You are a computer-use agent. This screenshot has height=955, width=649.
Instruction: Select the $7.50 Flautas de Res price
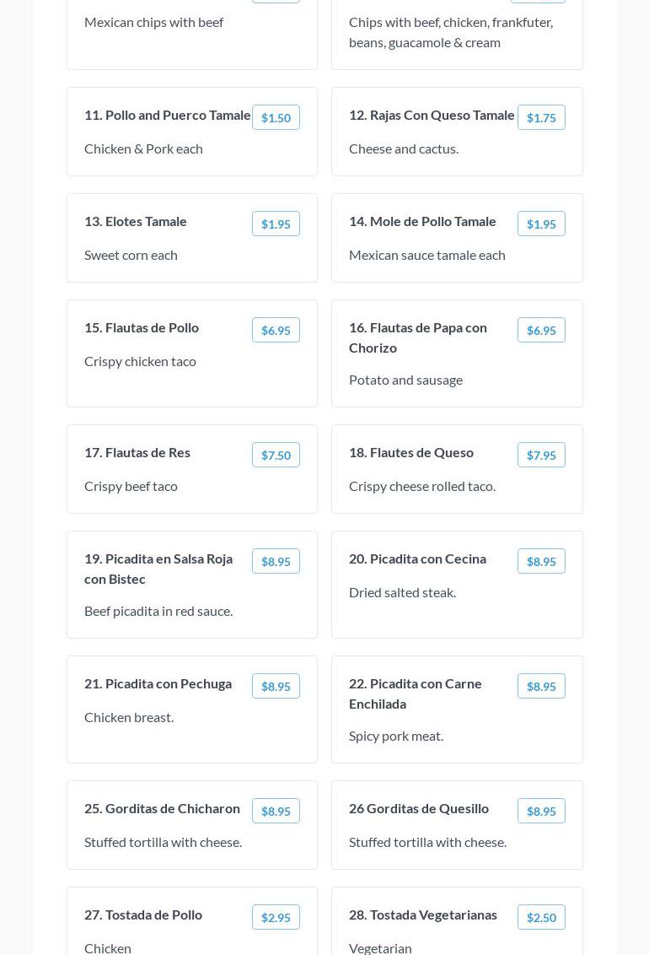pyautogui.click(x=276, y=456)
